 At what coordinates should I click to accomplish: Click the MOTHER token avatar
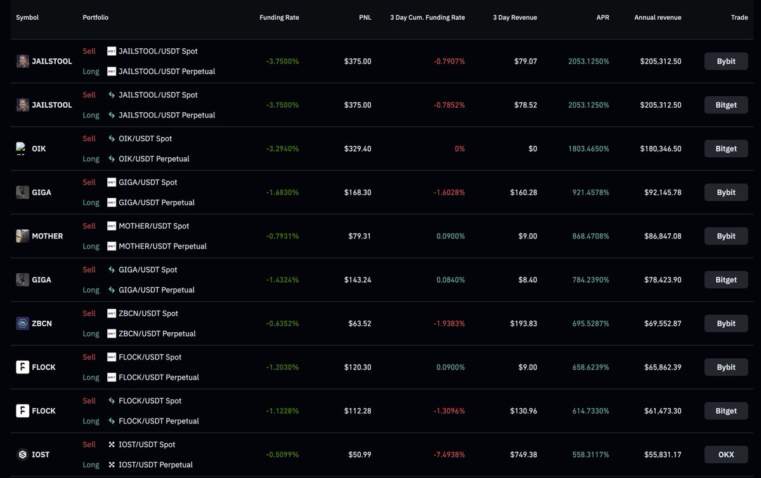click(22, 236)
